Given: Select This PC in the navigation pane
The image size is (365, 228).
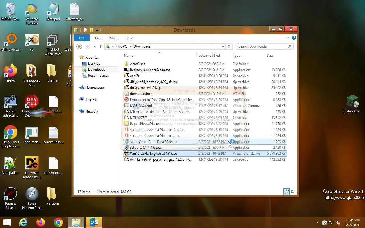Looking at the screenshot, I should click(91, 99).
